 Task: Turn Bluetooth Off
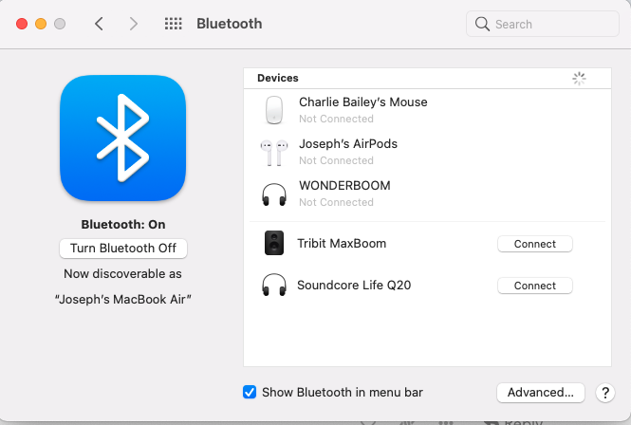click(x=123, y=249)
